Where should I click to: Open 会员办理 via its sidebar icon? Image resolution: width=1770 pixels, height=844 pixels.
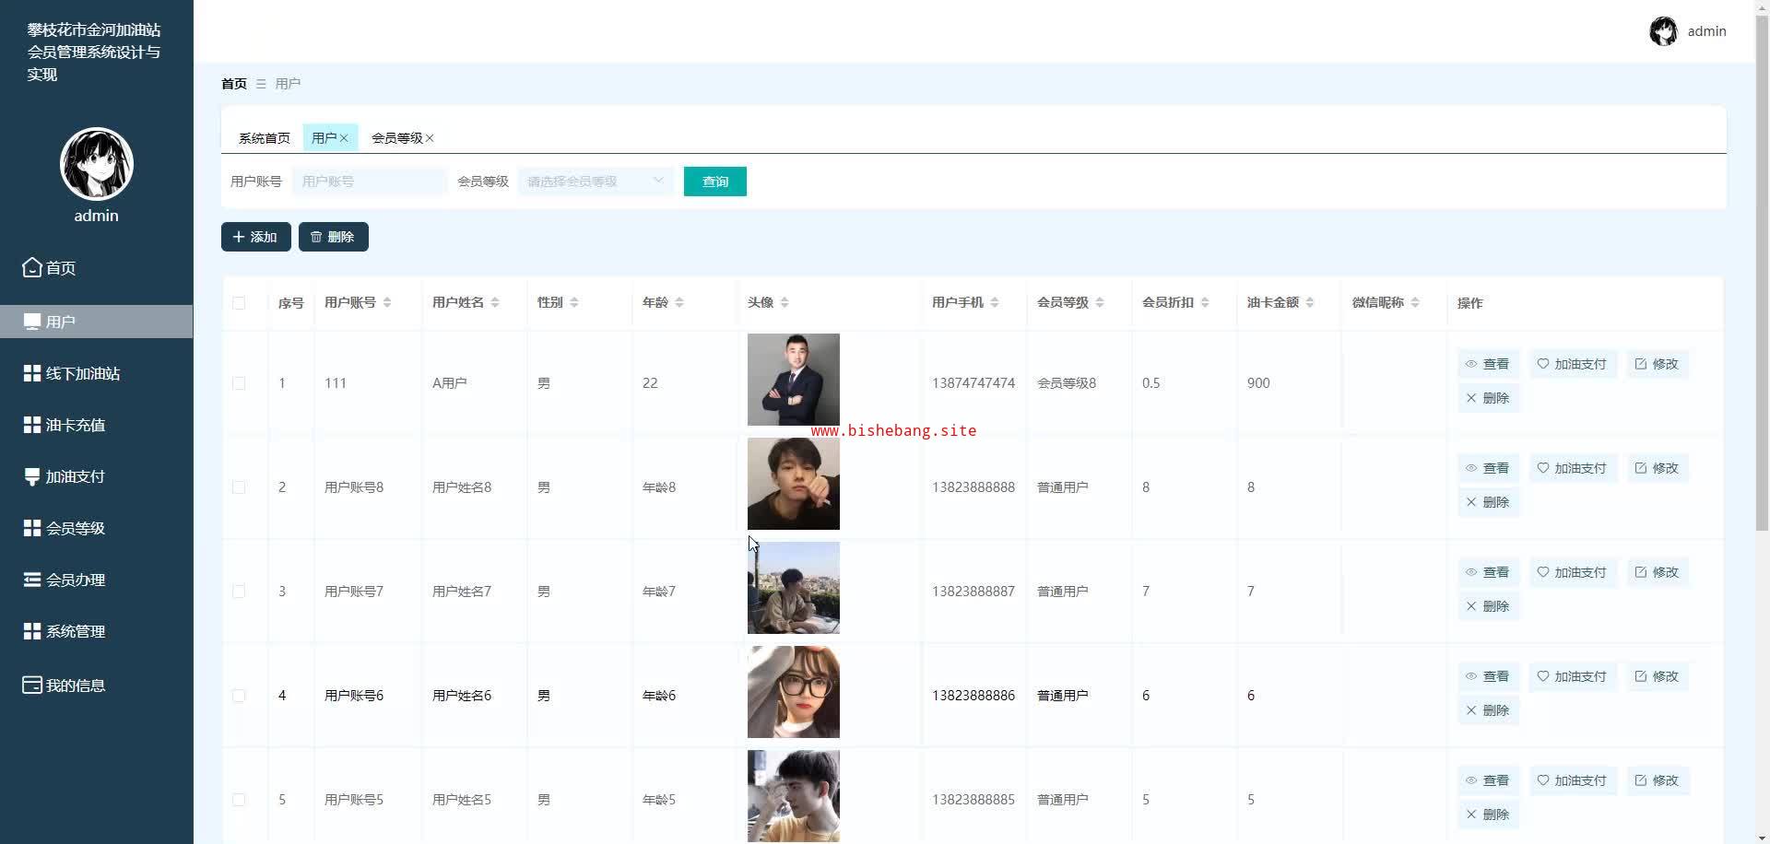(32, 580)
